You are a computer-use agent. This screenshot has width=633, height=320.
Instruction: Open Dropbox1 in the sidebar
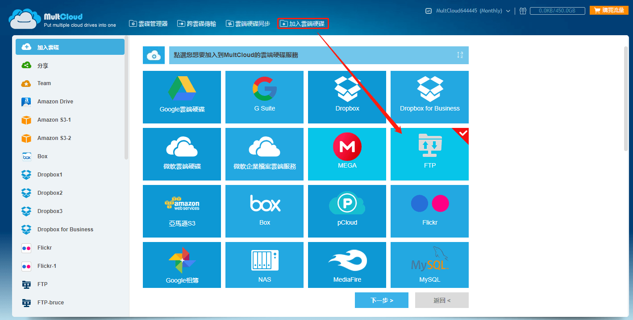pyautogui.click(x=70, y=175)
